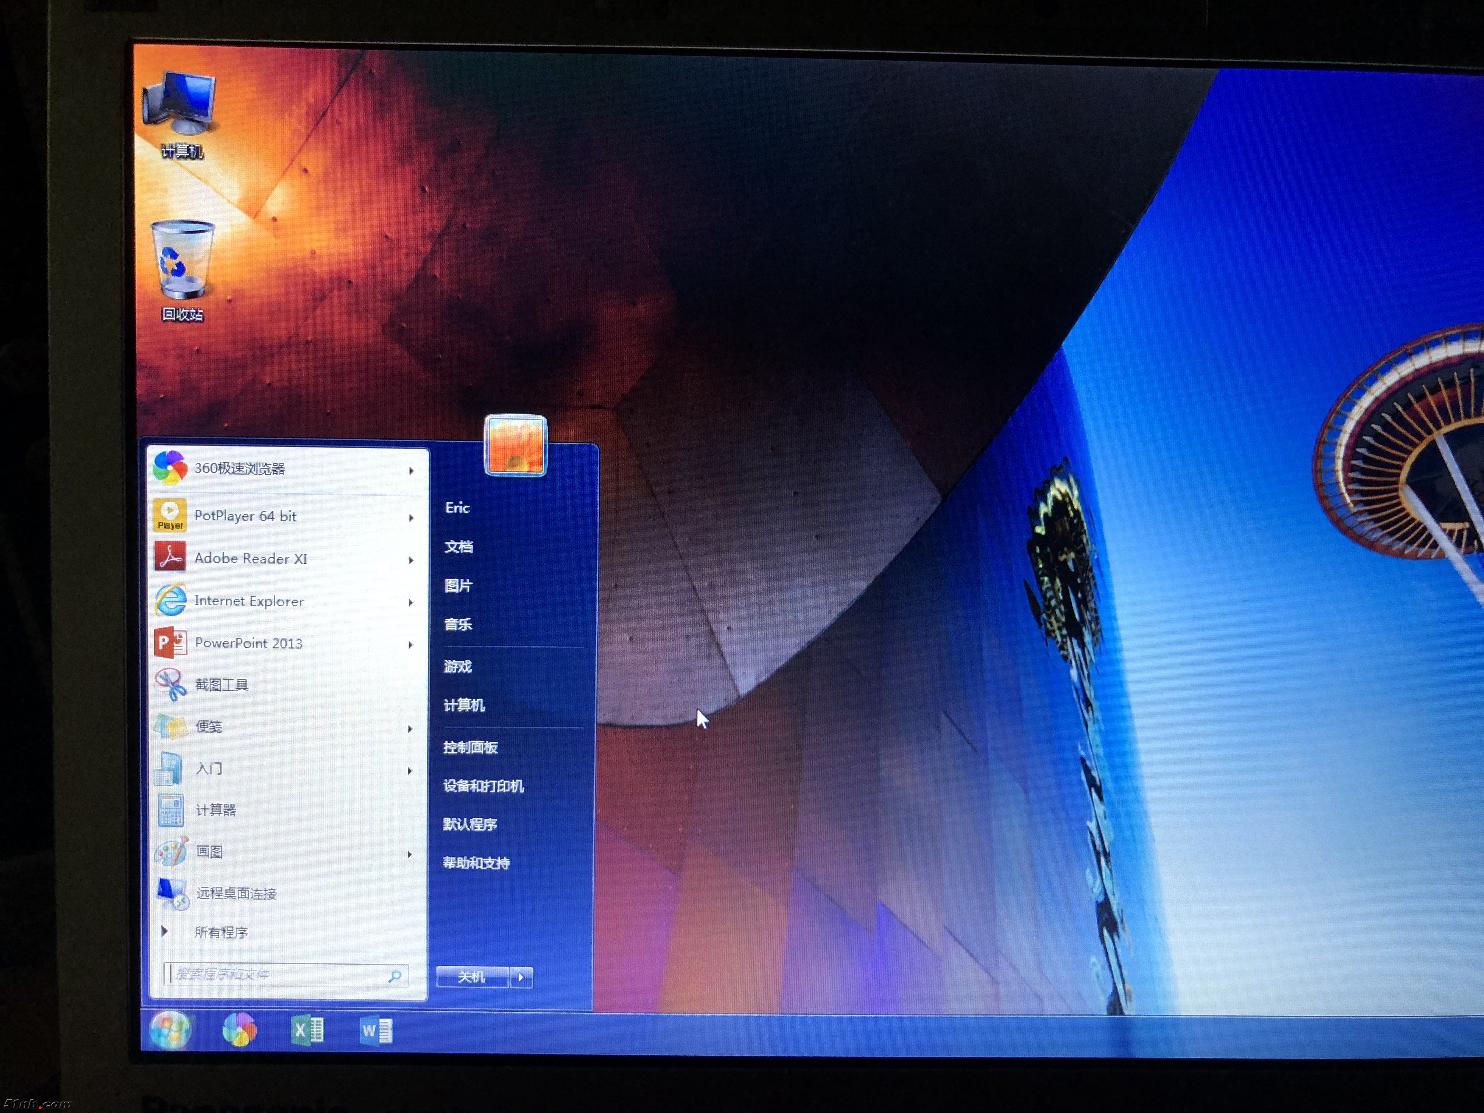Launch Snipping Tool (截图工具) in Start menu
Screen dimensions: 1484x1113
click(x=222, y=685)
